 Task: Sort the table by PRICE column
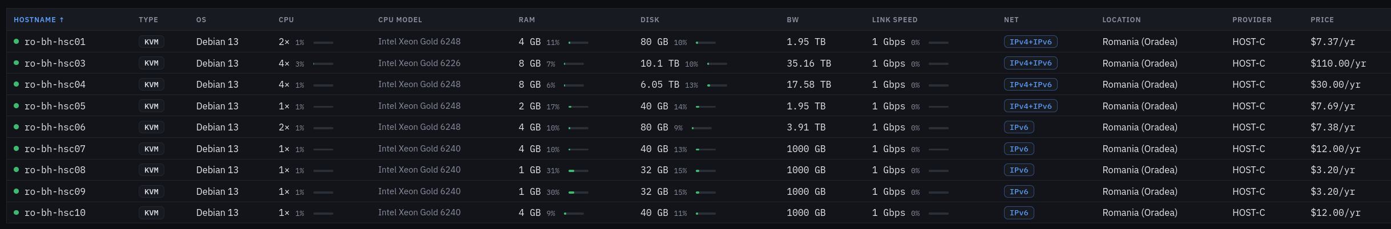(1322, 19)
